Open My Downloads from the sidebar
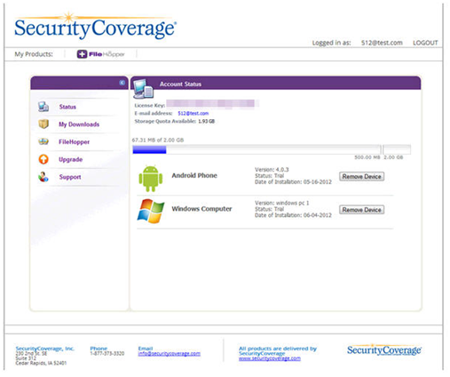 (x=79, y=124)
